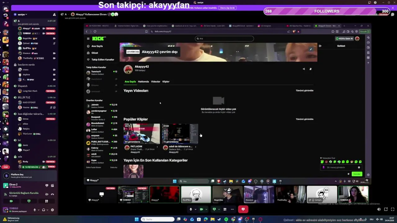397x223 pixels.
Task: Toggle headphones deafen in Discord user panel
Action: point(44,210)
